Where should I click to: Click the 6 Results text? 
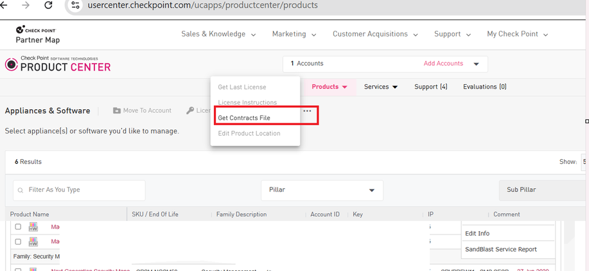(28, 162)
